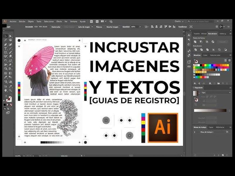The width and height of the screenshot is (235, 176).
Task: Open the Character panel icon in dock
Action: (x=189, y=35)
